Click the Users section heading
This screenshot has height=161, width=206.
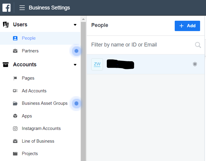[x=20, y=25]
